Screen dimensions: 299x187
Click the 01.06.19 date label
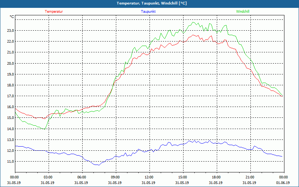(283, 183)
